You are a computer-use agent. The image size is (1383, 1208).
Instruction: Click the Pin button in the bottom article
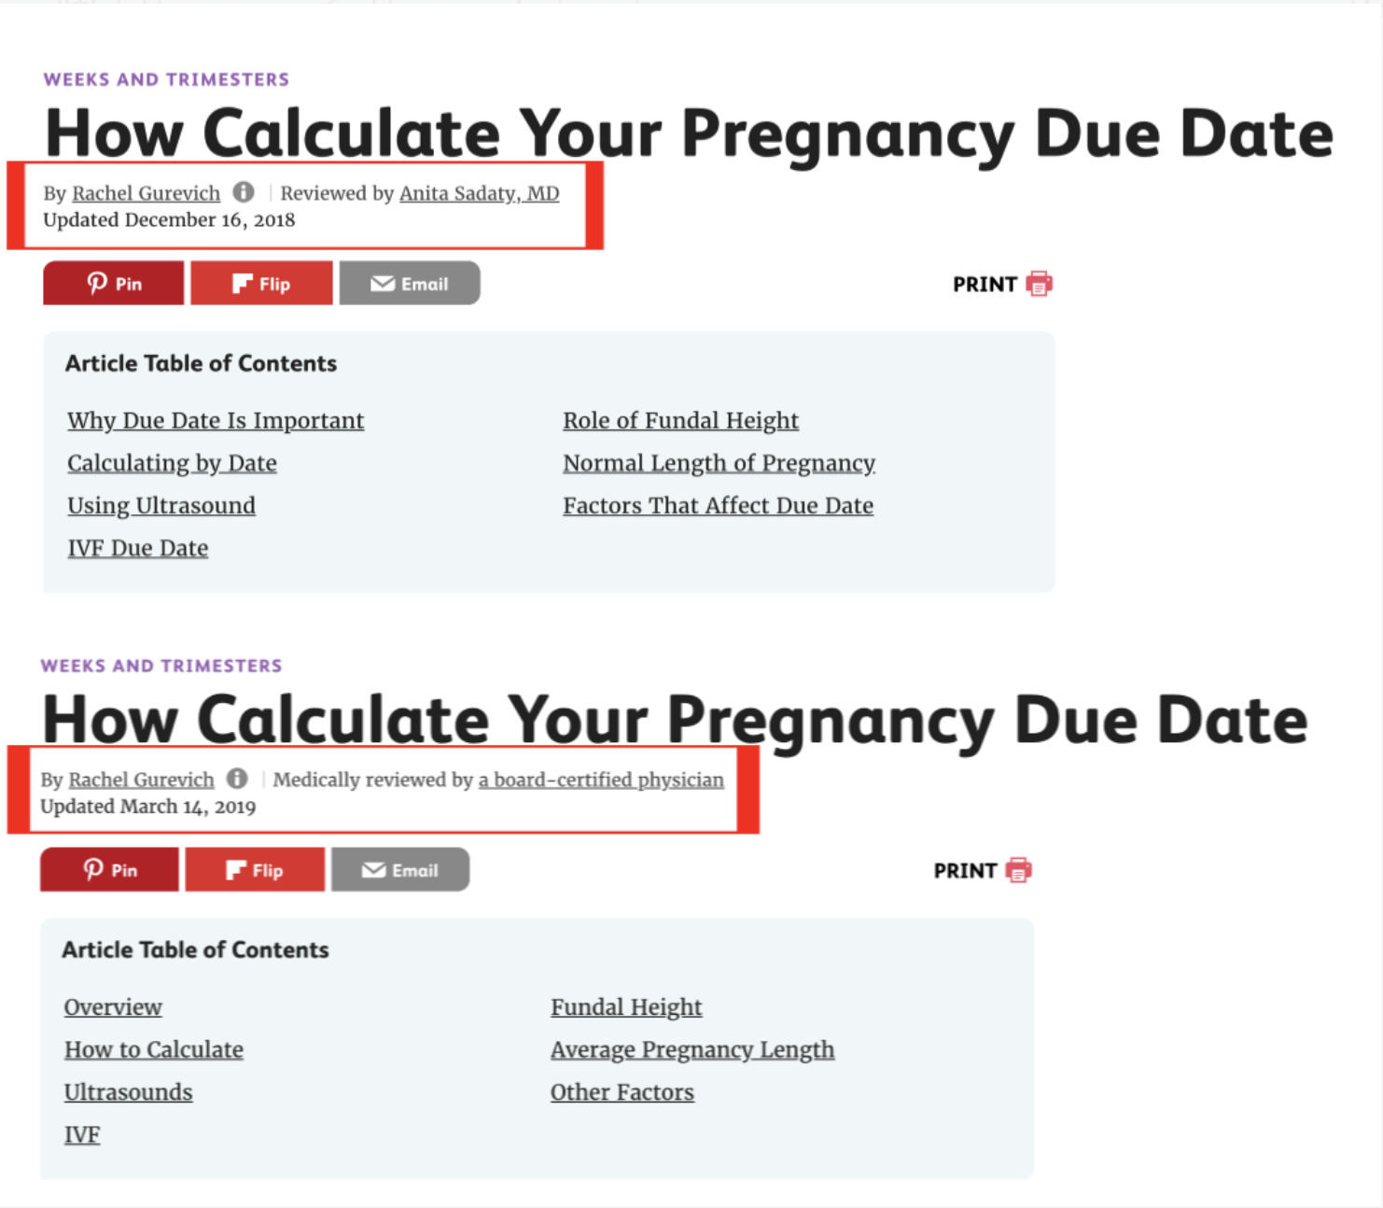point(109,870)
